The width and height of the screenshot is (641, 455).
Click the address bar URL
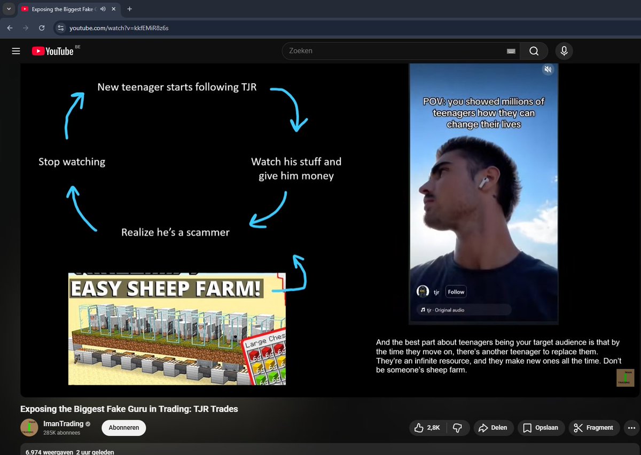pos(119,28)
